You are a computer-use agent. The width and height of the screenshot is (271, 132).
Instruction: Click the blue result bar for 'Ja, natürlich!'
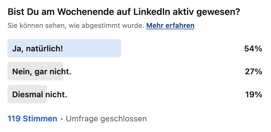[x=64, y=48]
